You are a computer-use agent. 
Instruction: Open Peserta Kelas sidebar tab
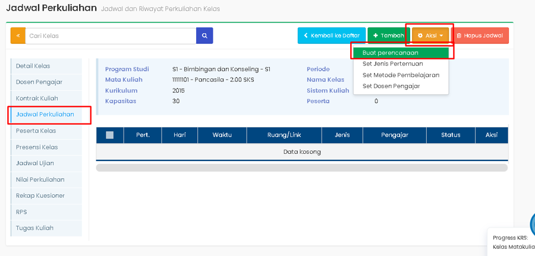pos(36,131)
